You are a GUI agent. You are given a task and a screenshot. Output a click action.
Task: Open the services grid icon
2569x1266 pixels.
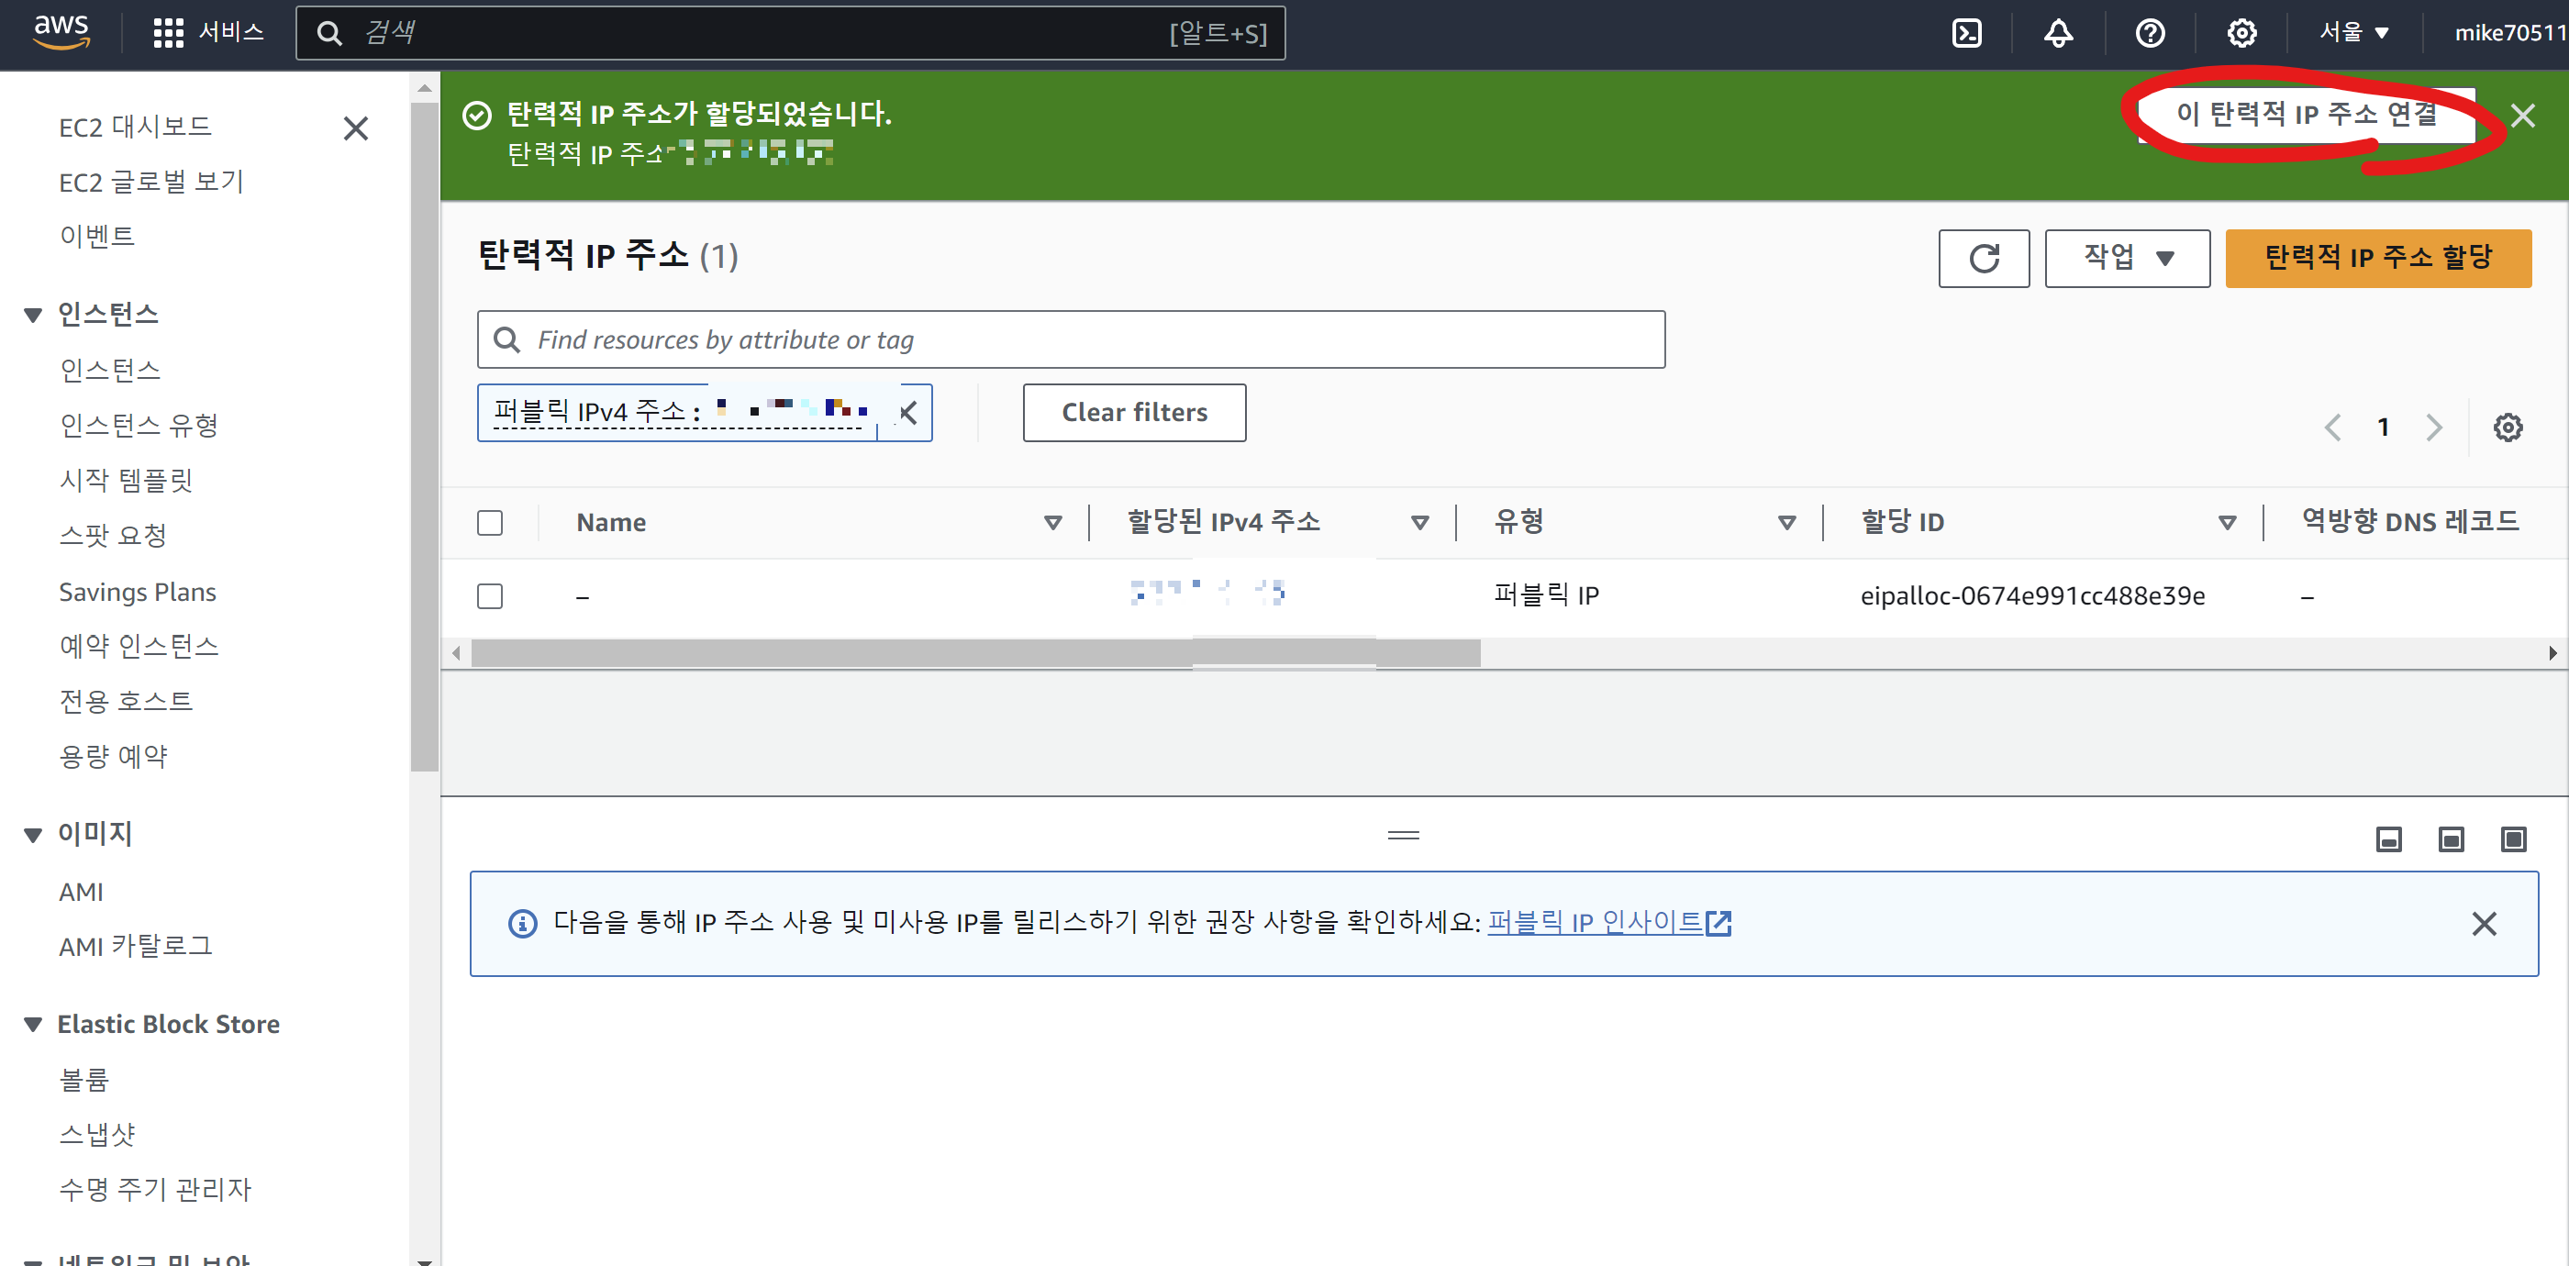tap(168, 33)
